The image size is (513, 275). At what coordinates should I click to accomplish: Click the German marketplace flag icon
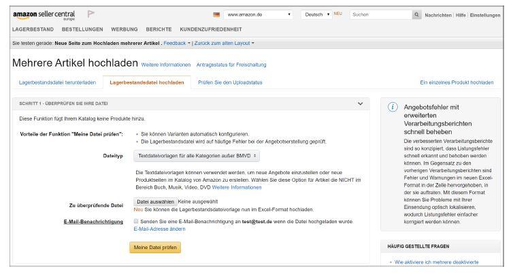(x=216, y=14)
